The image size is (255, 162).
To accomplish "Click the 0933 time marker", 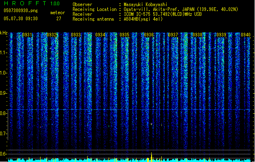I will click(x=76, y=35).
